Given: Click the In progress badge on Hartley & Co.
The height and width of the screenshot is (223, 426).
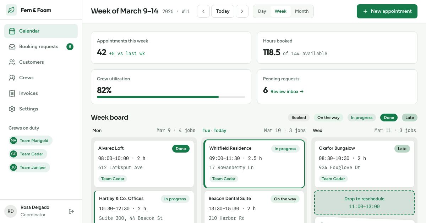Looking at the screenshot, I should (175, 199).
